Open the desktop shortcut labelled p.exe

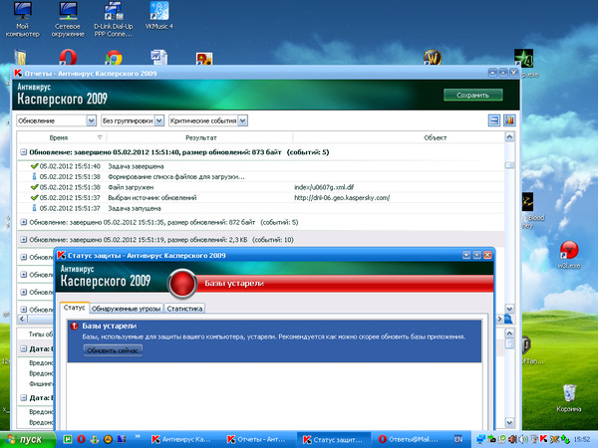coord(524,64)
